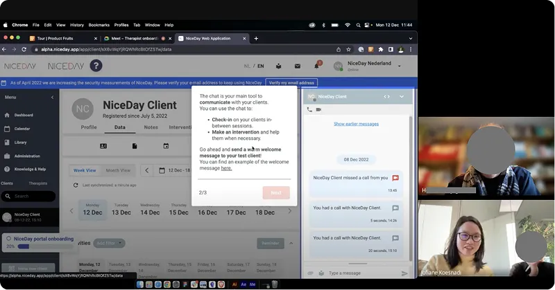Click Verify my email address
This screenshot has height=290, width=555.
[291, 82]
